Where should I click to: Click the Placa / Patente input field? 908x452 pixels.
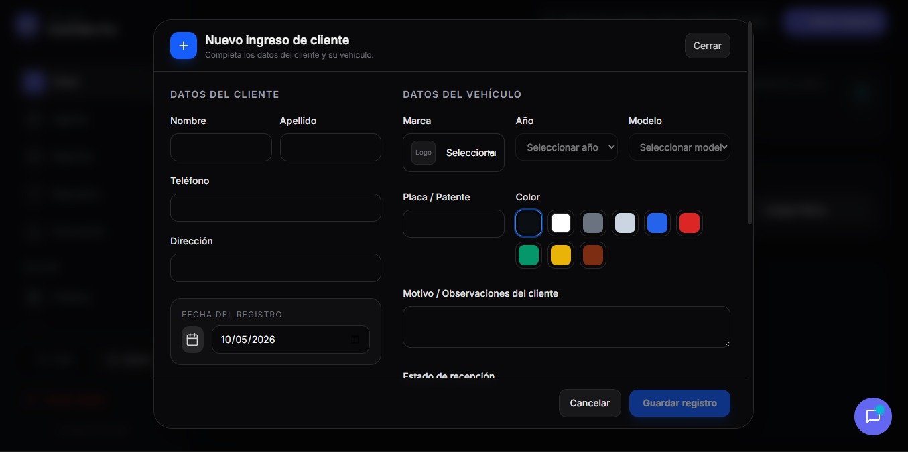454,224
